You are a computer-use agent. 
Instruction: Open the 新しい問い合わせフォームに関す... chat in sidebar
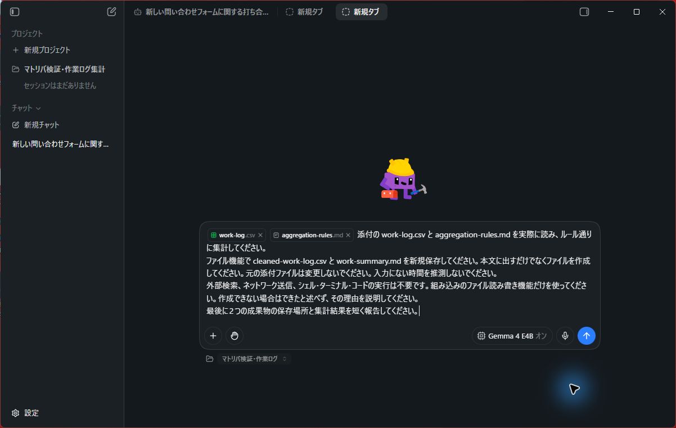62,144
